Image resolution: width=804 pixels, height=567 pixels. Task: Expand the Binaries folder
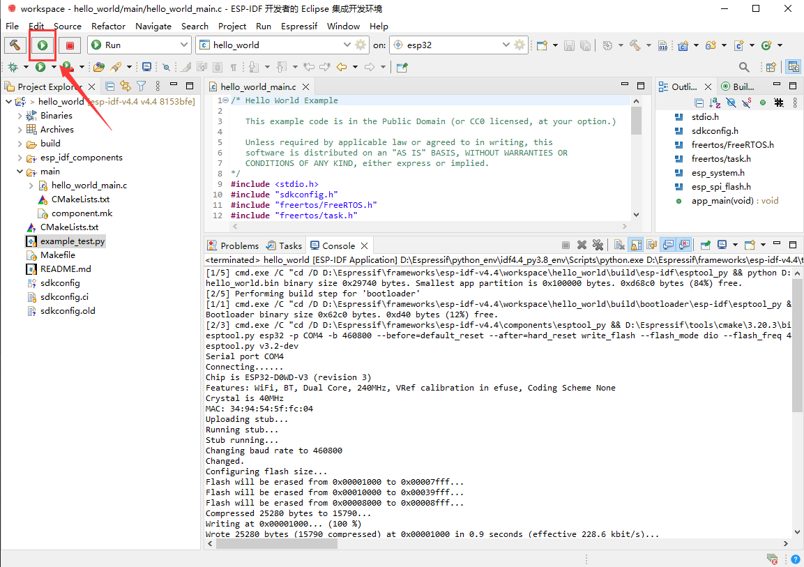(20, 116)
